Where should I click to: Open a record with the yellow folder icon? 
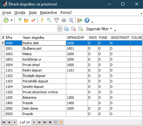(26, 20)
